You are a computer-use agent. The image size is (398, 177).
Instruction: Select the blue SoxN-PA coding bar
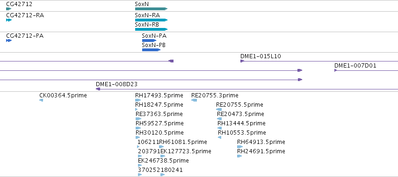point(149,41)
